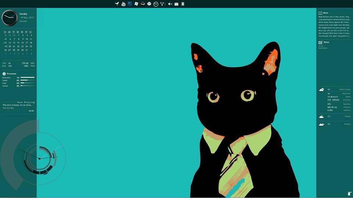The image size is (353, 198).
Task: Launch YouTube from the top dock
Action: coord(124,4)
